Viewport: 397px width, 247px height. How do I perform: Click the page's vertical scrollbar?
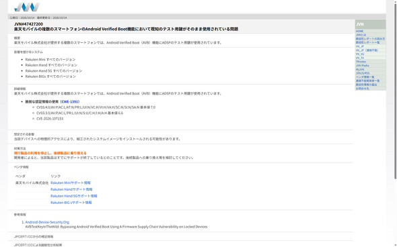click(x=395, y=91)
